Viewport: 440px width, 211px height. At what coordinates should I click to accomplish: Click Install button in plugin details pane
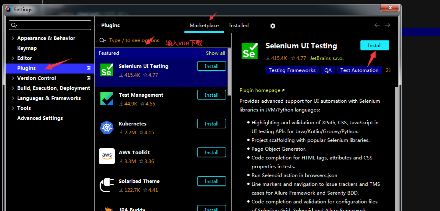click(375, 46)
